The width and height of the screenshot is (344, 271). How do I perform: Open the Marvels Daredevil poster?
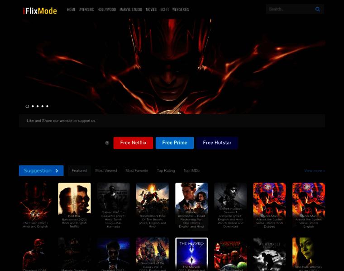(74, 254)
